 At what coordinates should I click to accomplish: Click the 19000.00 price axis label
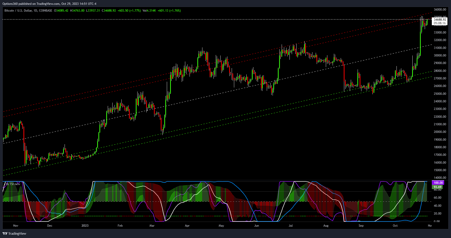click(440, 140)
